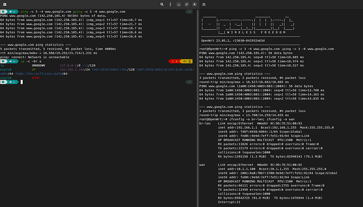Click the icmp_seq=5 ping reply line

click(71, 37)
